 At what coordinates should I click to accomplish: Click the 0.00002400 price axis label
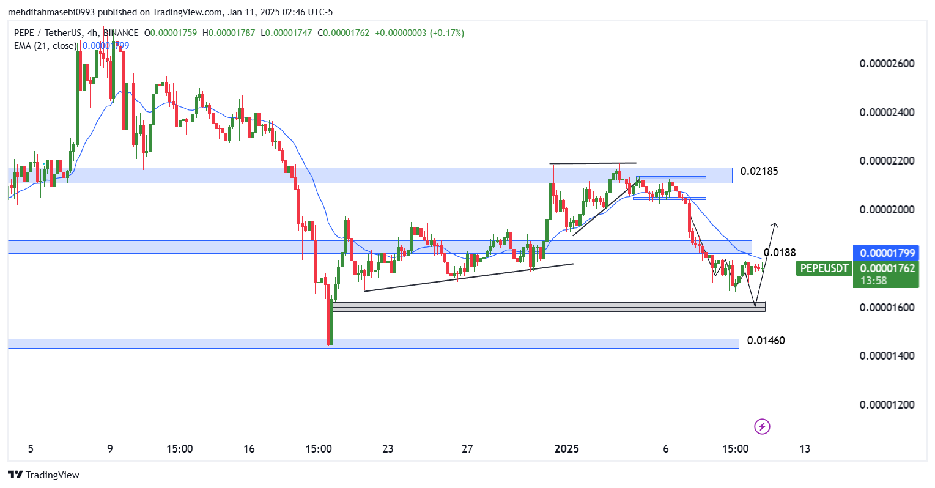887,113
